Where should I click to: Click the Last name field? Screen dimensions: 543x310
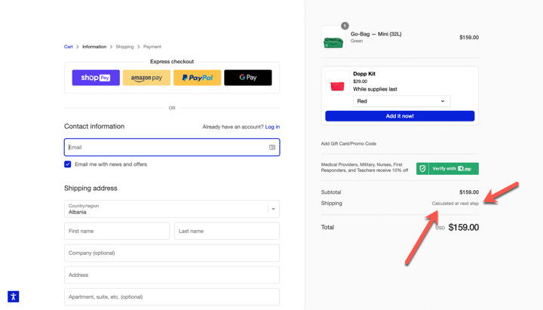click(x=227, y=231)
